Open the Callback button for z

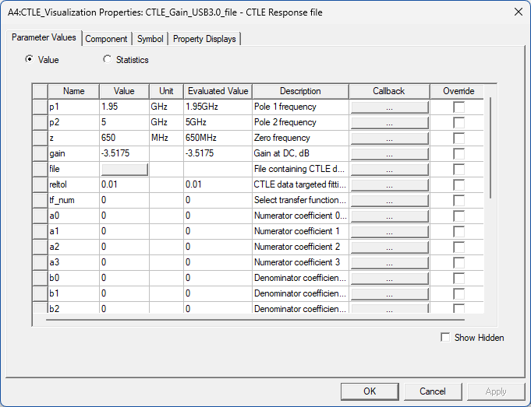click(x=389, y=139)
